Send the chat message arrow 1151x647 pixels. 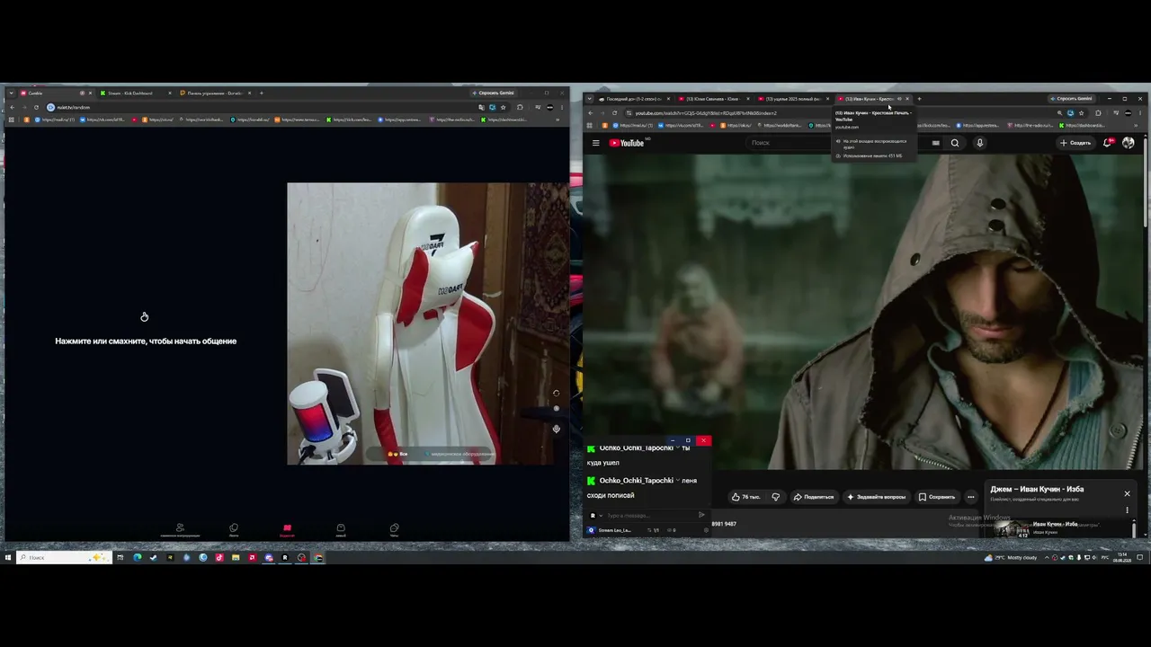point(701,515)
